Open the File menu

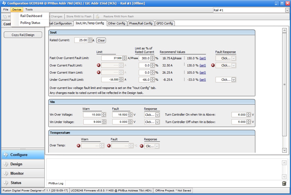[6, 9]
